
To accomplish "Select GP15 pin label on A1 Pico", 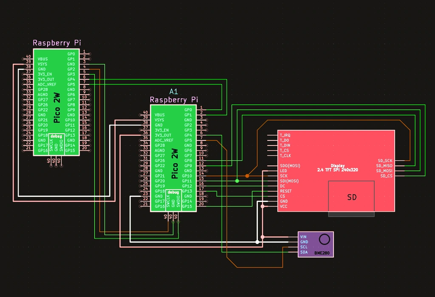I will point(187,206).
